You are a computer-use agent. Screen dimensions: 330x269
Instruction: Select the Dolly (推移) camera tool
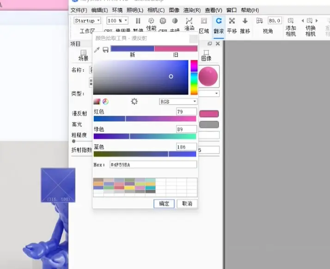coord(245,21)
